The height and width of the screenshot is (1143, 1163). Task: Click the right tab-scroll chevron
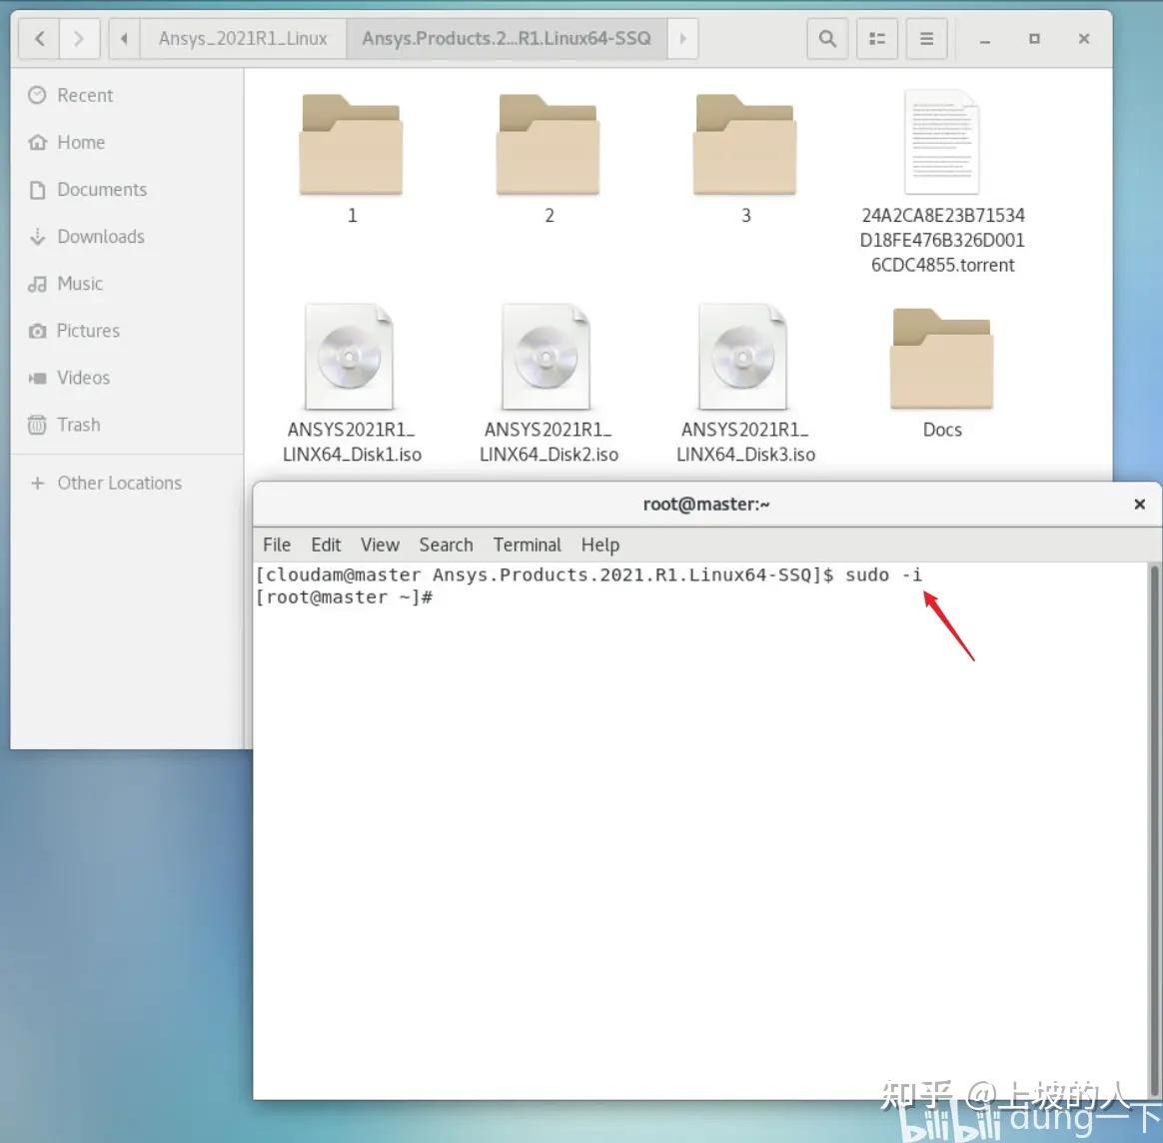(682, 38)
